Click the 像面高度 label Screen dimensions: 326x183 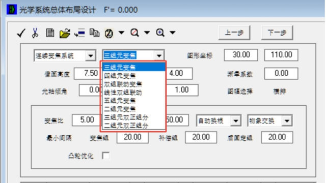pyautogui.click(x=57, y=74)
